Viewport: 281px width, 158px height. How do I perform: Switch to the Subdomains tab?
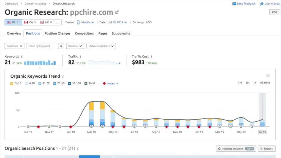pos(121,33)
